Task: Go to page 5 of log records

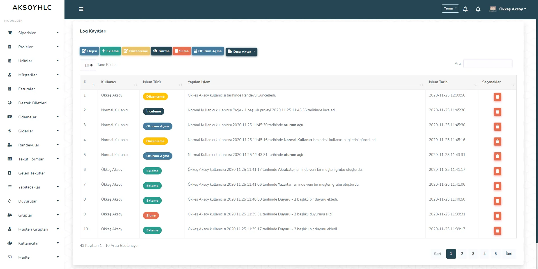Action: 496,254
